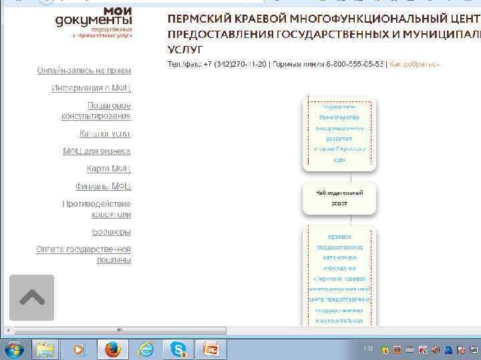Screen dimensions: 481x360
Task: Click the Наблюдательный совет box
Action: (339, 198)
